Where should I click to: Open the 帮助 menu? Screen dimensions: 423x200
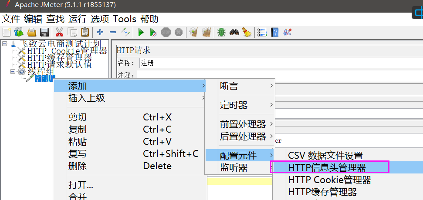pos(149,19)
